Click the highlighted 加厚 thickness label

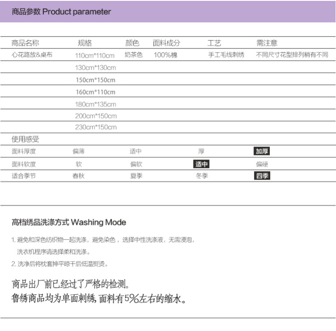click(262, 151)
